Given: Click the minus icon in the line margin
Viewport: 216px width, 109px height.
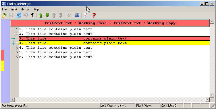Looking at the screenshot, I should [13, 38].
